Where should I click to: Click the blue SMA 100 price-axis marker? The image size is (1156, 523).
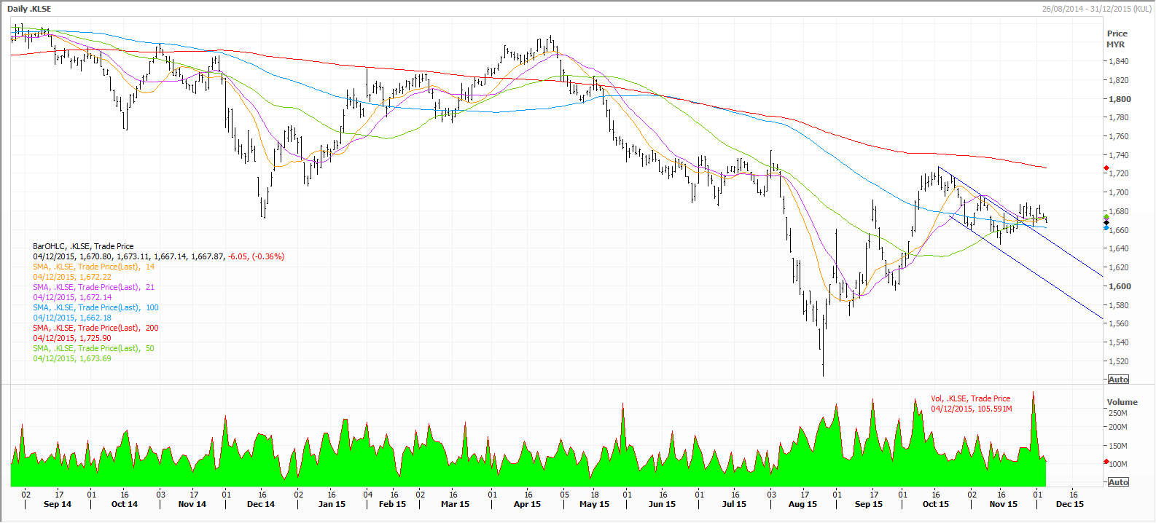tap(1106, 228)
